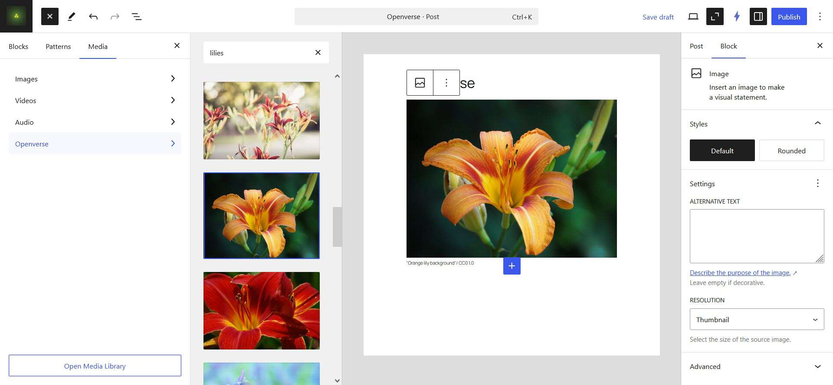Click the blue plus add block button

click(x=512, y=266)
